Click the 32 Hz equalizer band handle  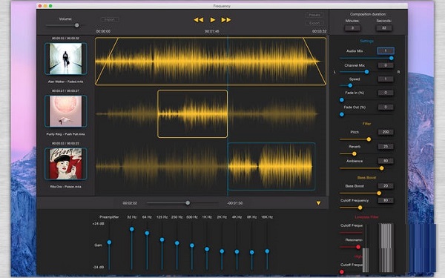(132, 229)
